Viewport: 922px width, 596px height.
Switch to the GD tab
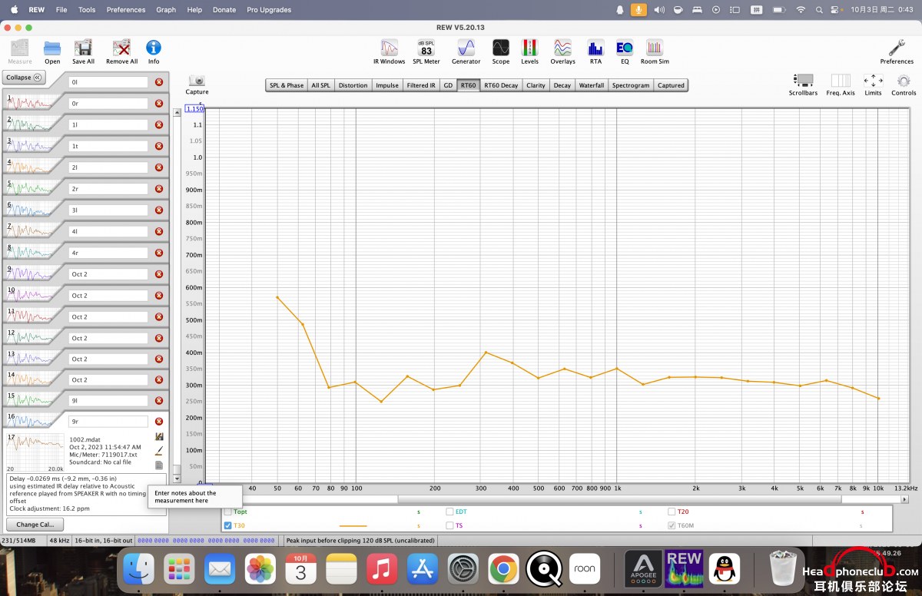coord(448,85)
